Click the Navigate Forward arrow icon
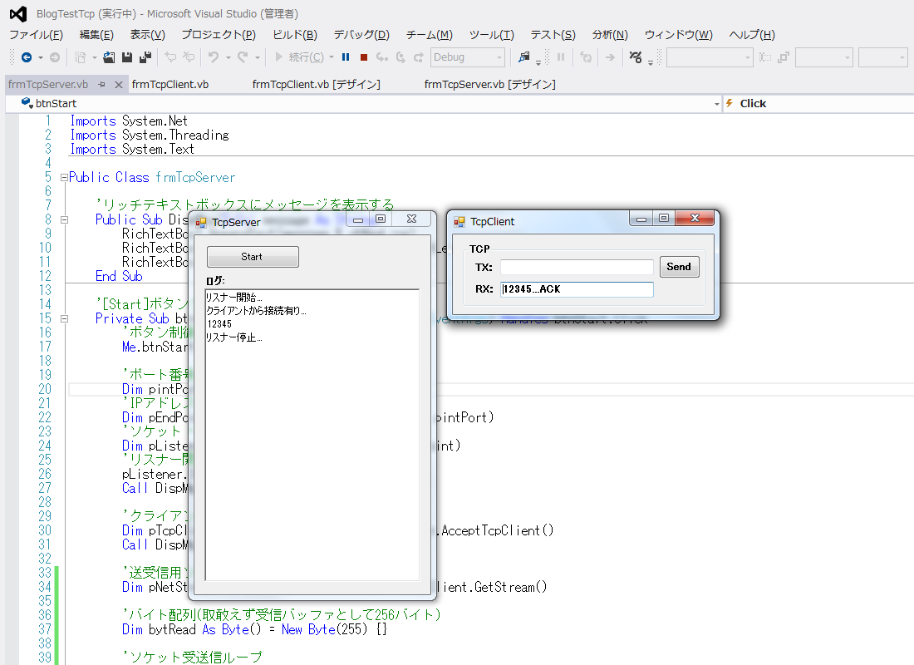 tap(55, 57)
